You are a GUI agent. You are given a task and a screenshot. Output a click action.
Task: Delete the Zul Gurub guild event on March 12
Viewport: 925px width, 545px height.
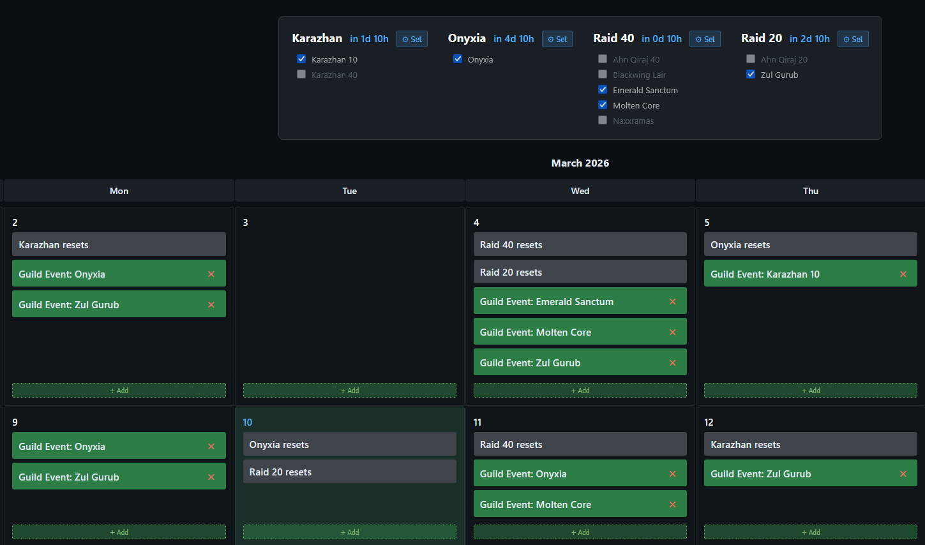pos(903,474)
